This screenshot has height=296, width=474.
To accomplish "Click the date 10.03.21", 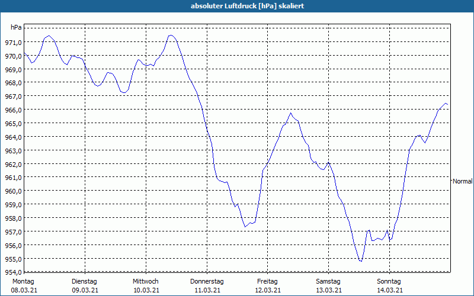I will [x=146, y=290].
